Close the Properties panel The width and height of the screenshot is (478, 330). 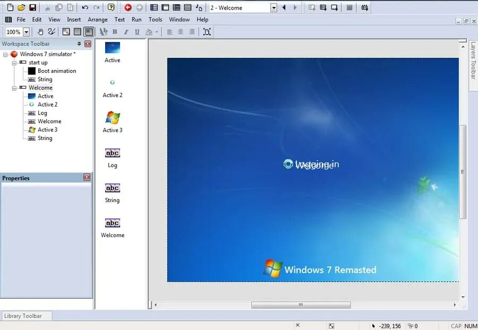87,177
